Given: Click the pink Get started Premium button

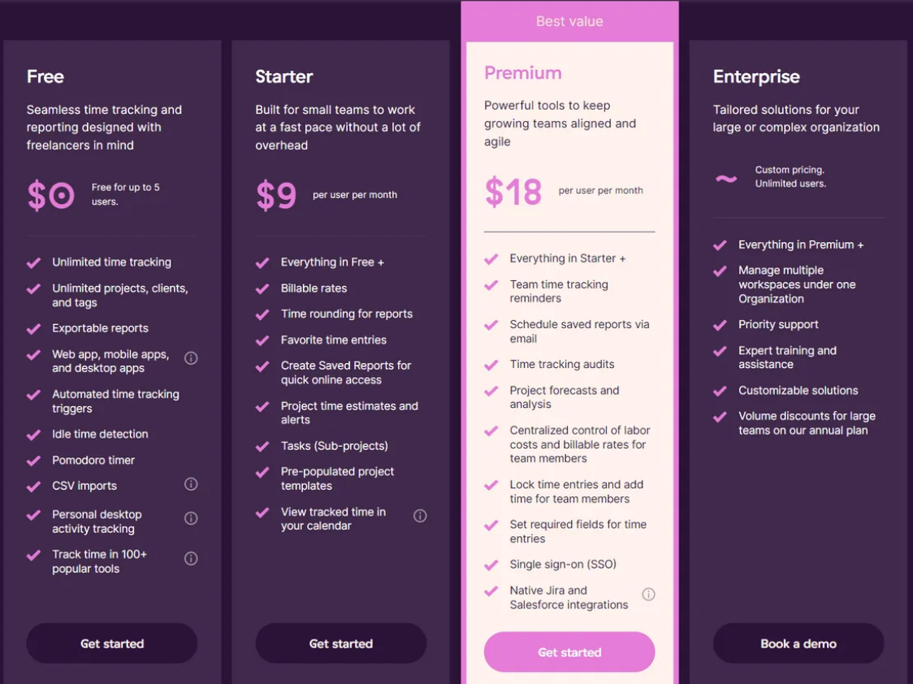Looking at the screenshot, I should [x=569, y=652].
